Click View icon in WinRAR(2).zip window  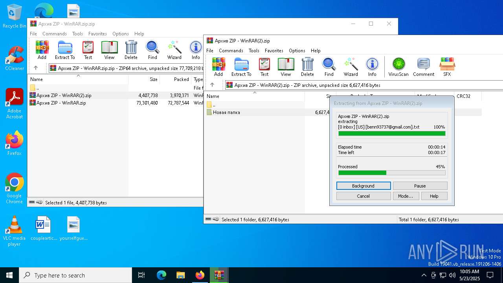tap(286, 66)
